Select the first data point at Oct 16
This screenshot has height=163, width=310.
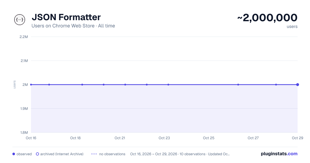[x=31, y=85]
